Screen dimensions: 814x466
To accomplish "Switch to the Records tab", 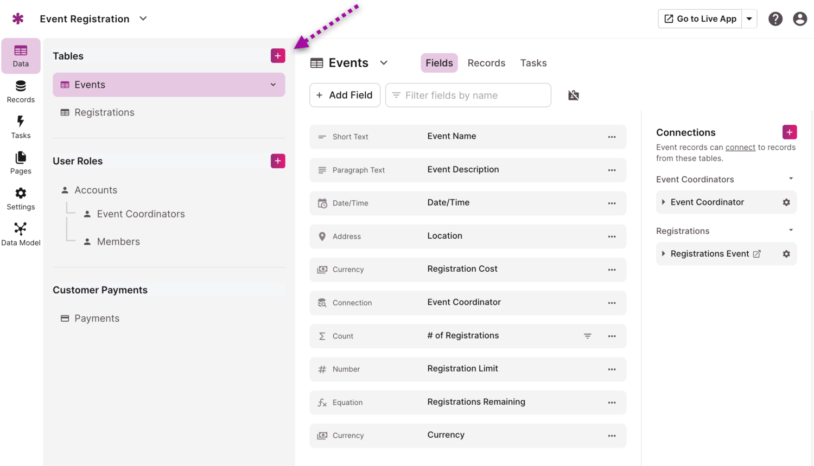I will [486, 63].
